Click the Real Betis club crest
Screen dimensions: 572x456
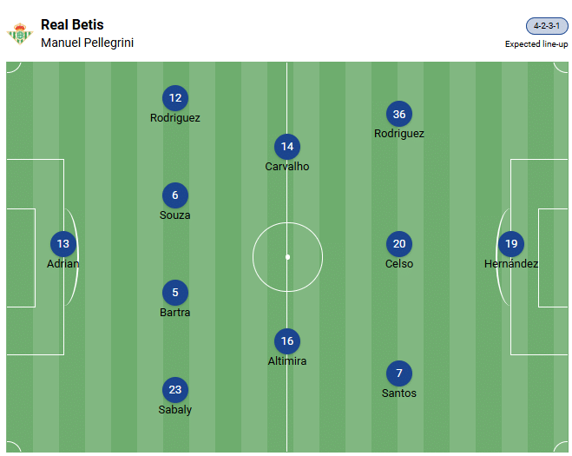pos(19,34)
